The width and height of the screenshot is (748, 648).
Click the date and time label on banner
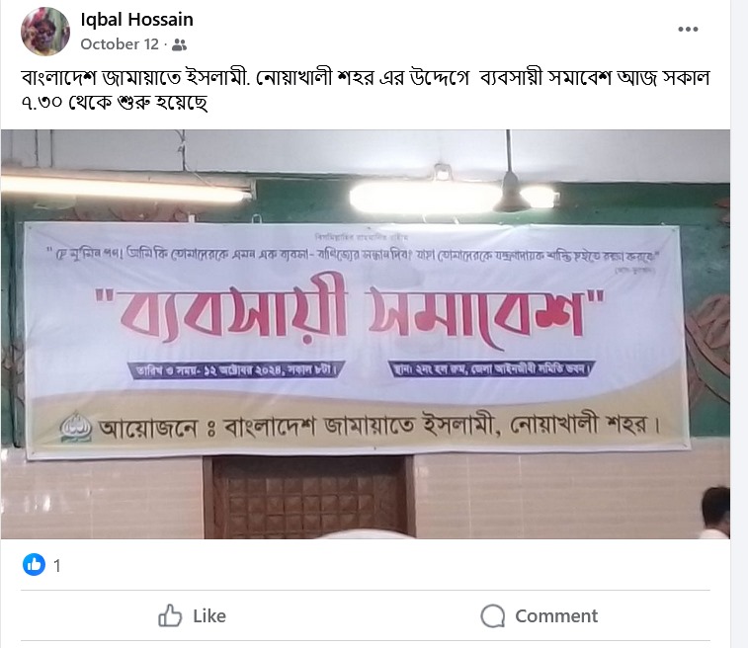click(x=235, y=370)
